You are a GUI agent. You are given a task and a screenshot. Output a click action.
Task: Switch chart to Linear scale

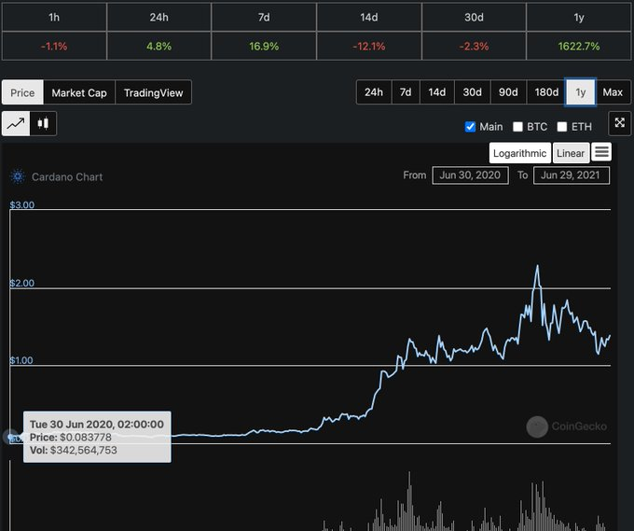(x=571, y=153)
